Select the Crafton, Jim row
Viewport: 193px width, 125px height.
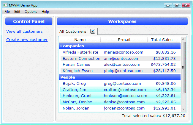coord(120,90)
